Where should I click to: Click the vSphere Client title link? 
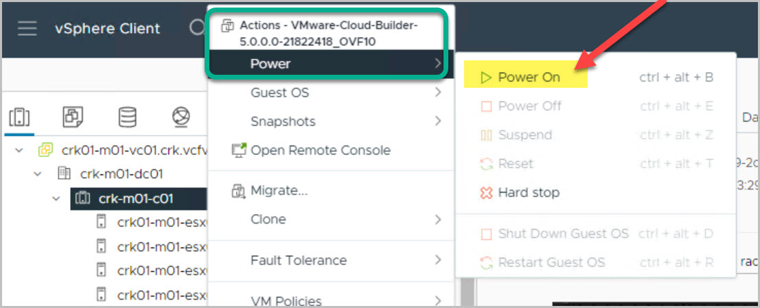(x=108, y=29)
